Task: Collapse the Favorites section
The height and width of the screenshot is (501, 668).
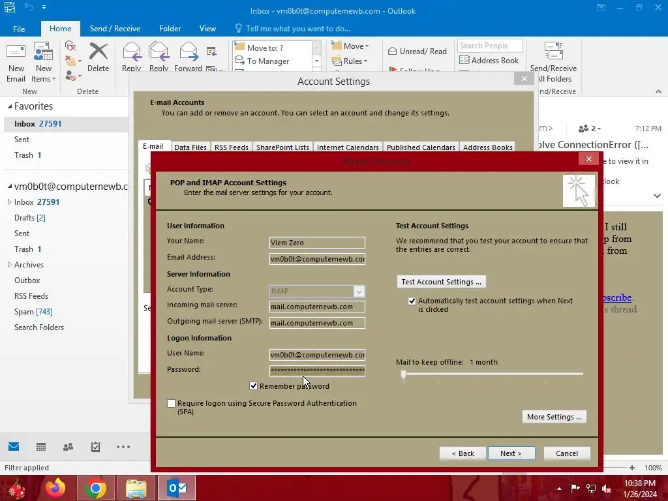Action: (x=9, y=106)
